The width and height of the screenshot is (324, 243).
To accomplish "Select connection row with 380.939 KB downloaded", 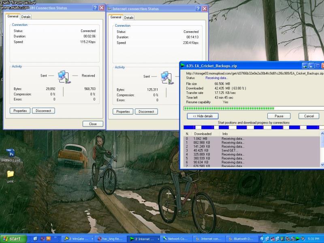I will 252,158.
